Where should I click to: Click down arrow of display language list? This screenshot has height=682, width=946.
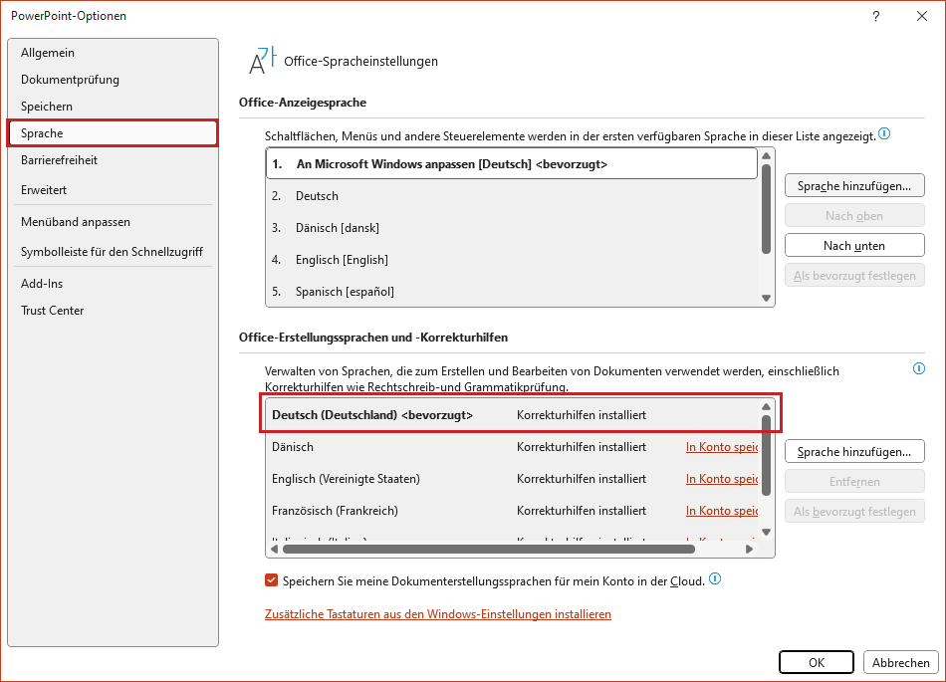pos(766,298)
